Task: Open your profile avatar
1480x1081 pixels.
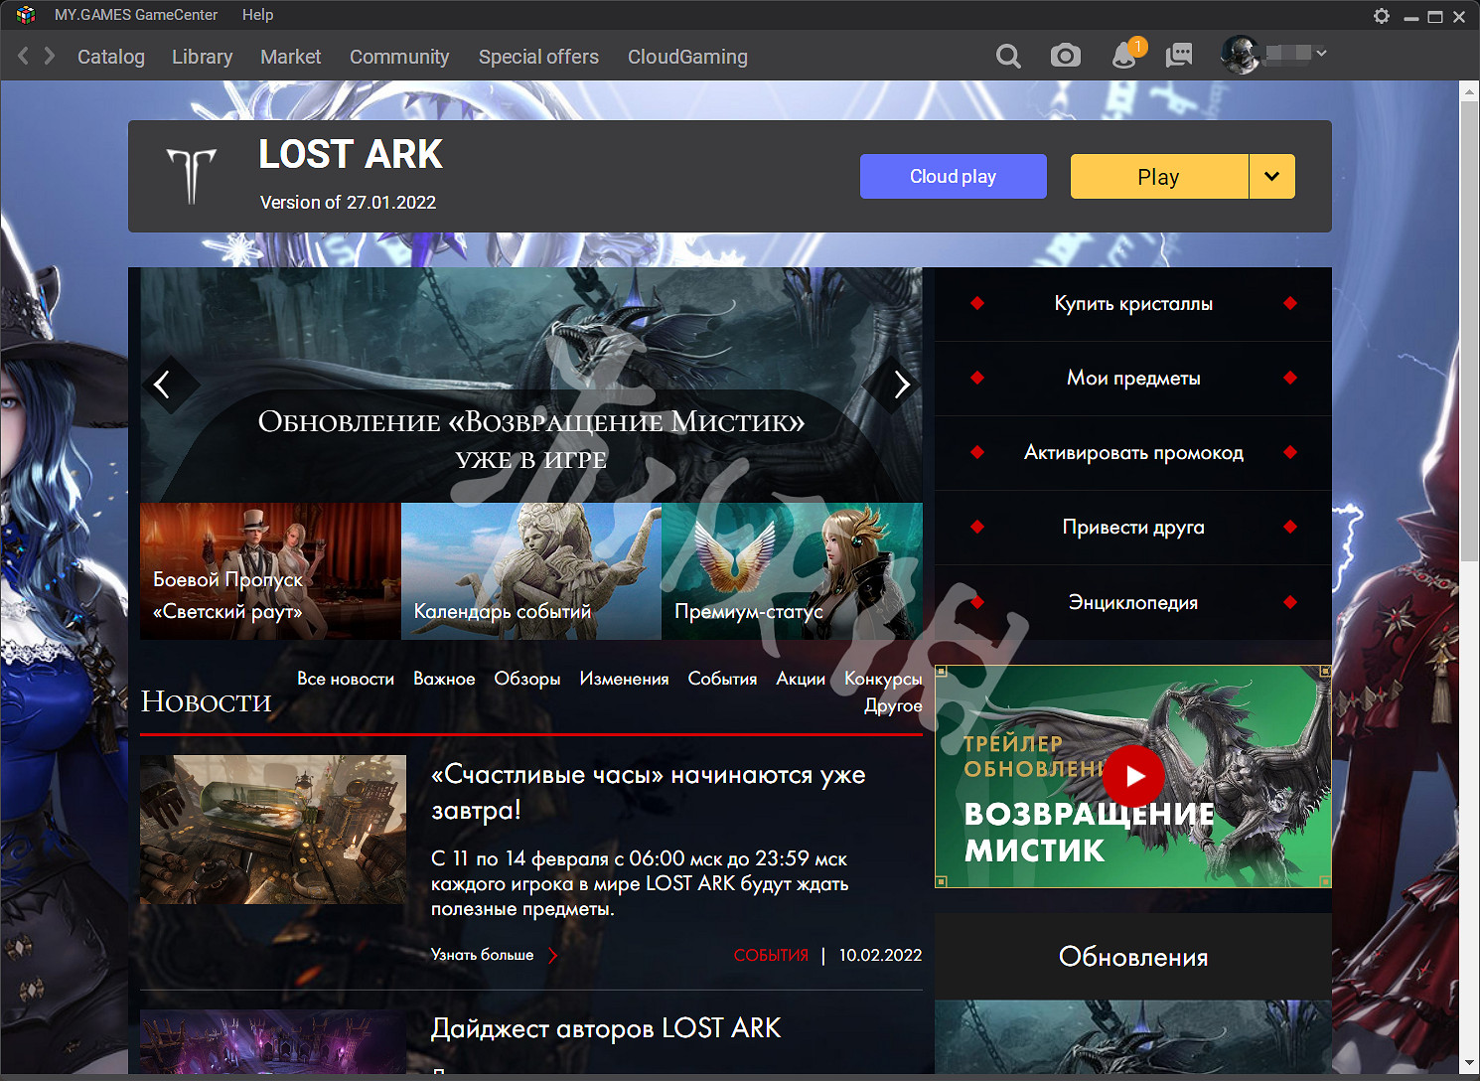Action: 1243,54
